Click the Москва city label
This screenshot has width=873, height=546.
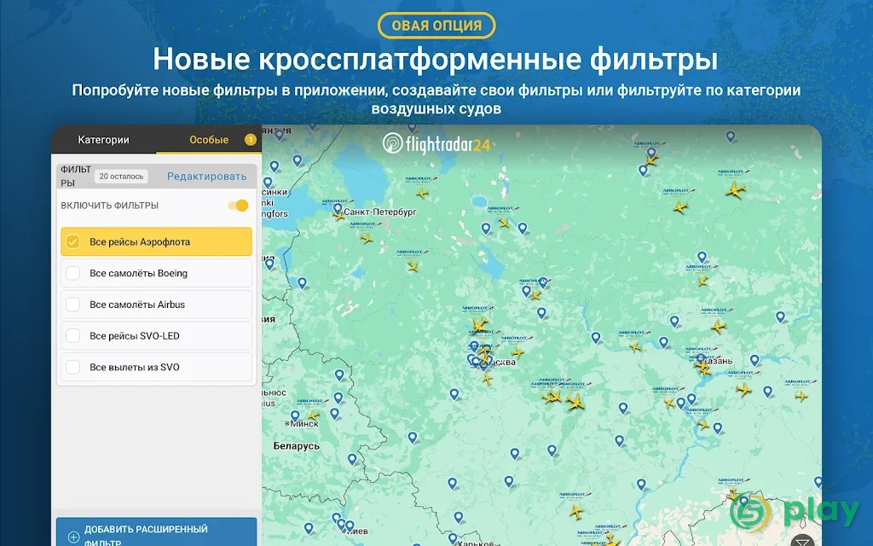pyautogui.click(x=502, y=362)
